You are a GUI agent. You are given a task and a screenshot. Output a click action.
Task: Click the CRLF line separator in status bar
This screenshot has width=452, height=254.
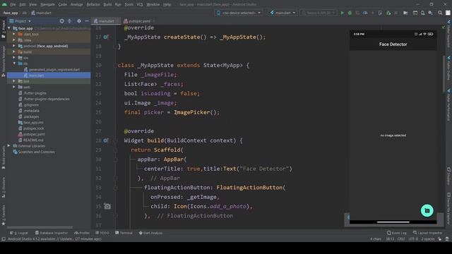(401, 239)
